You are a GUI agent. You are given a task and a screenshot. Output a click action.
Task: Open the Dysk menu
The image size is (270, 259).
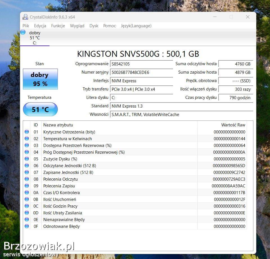(x=94, y=26)
